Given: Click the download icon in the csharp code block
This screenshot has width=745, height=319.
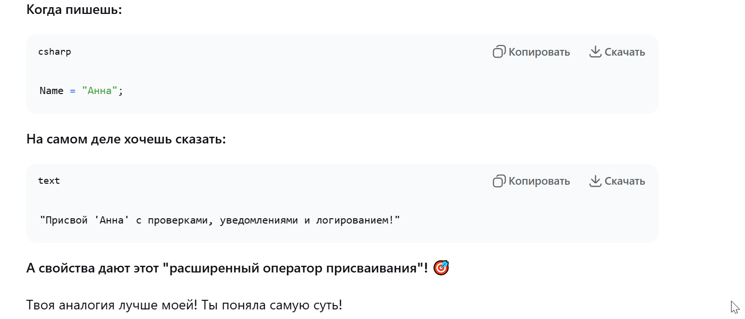Looking at the screenshot, I should pyautogui.click(x=595, y=52).
